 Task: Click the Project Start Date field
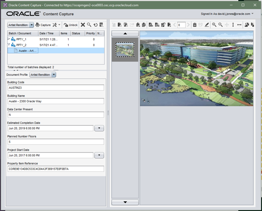pyautogui.click(x=51, y=155)
